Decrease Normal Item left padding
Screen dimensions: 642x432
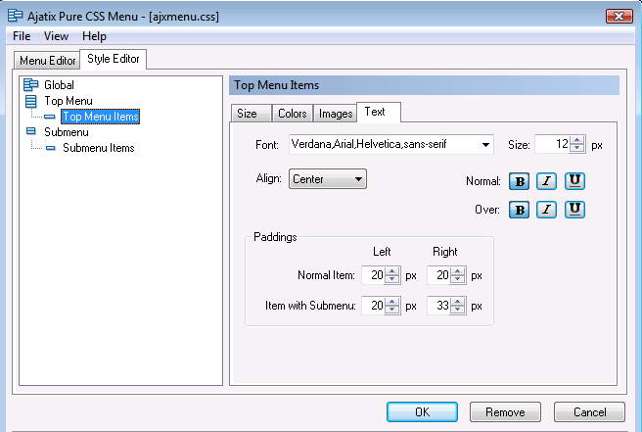pyautogui.click(x=392, y=279)
